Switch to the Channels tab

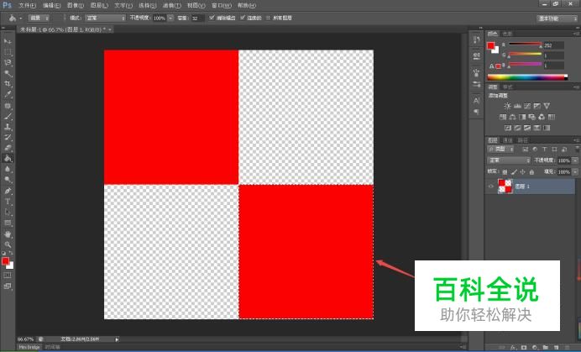pyautogui.click(x=508, y=140)
